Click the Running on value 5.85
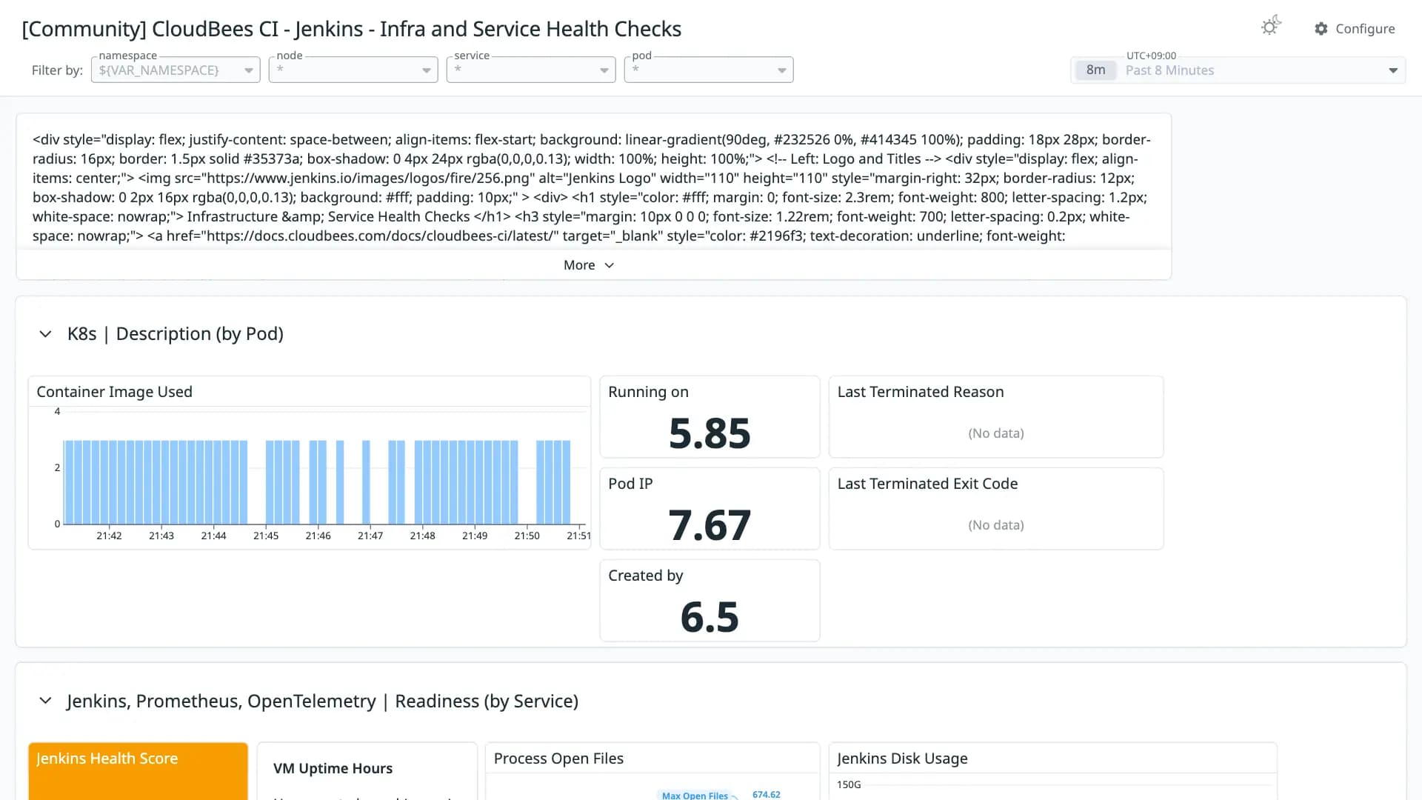The height and width of the screenshot is (800, 1422). point(710,433)
